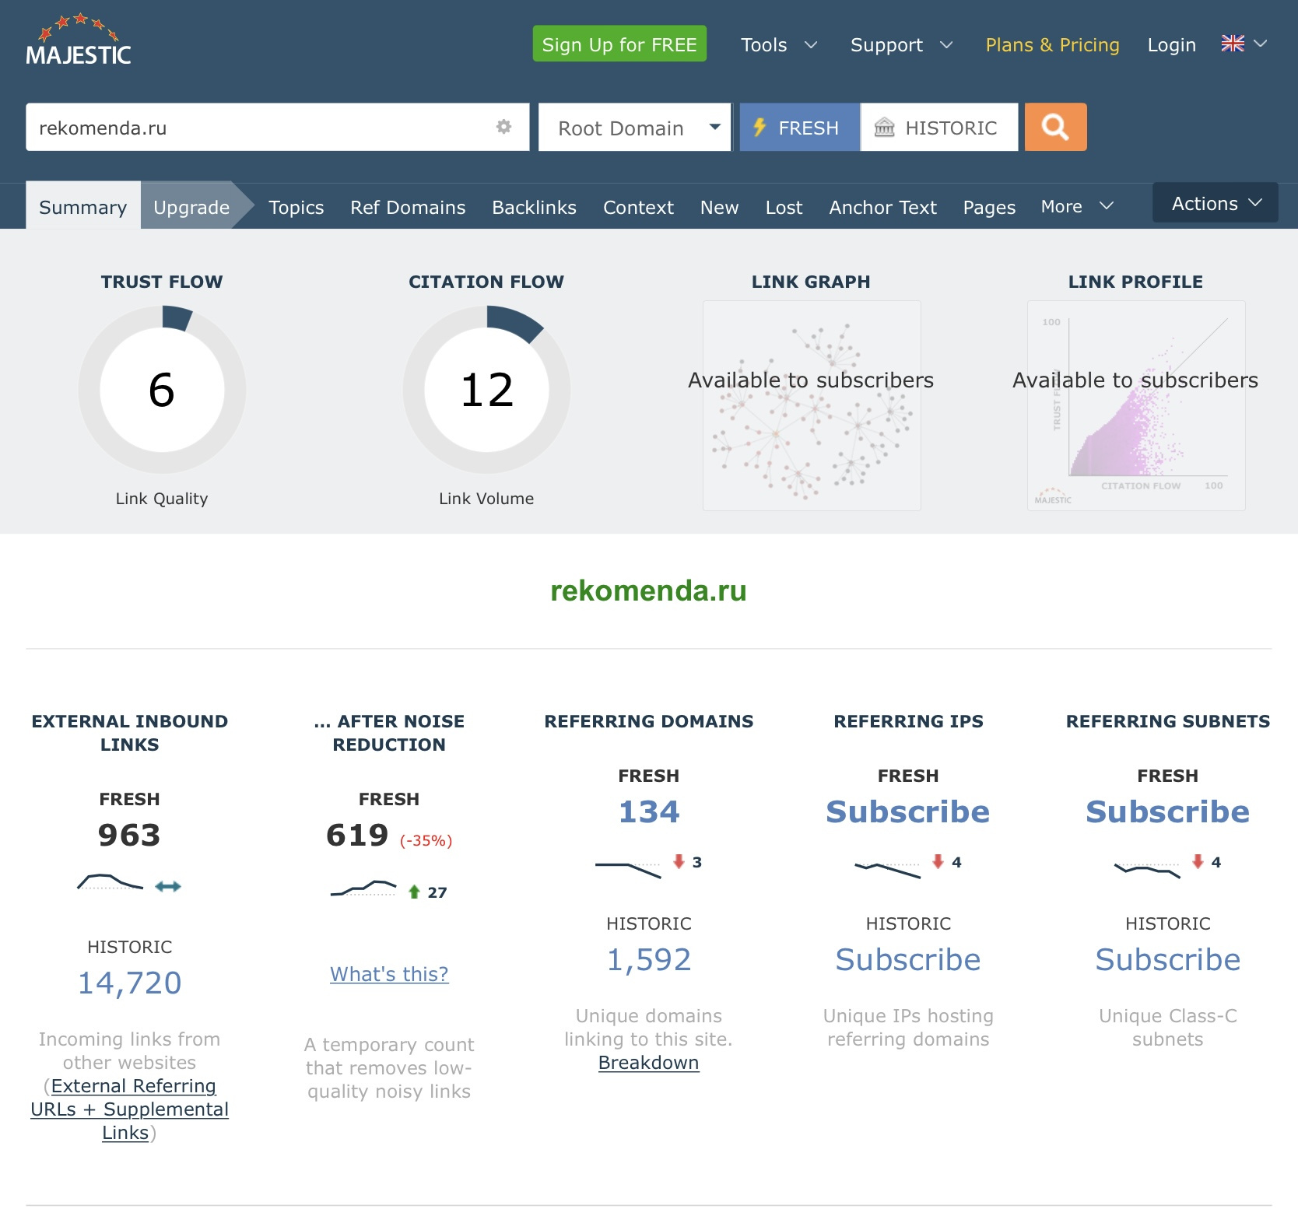Click the External Inbound Links sparkline
Image resolution: width=1298 pixels, height=1223 pixels.
click(x=111, y=882)
